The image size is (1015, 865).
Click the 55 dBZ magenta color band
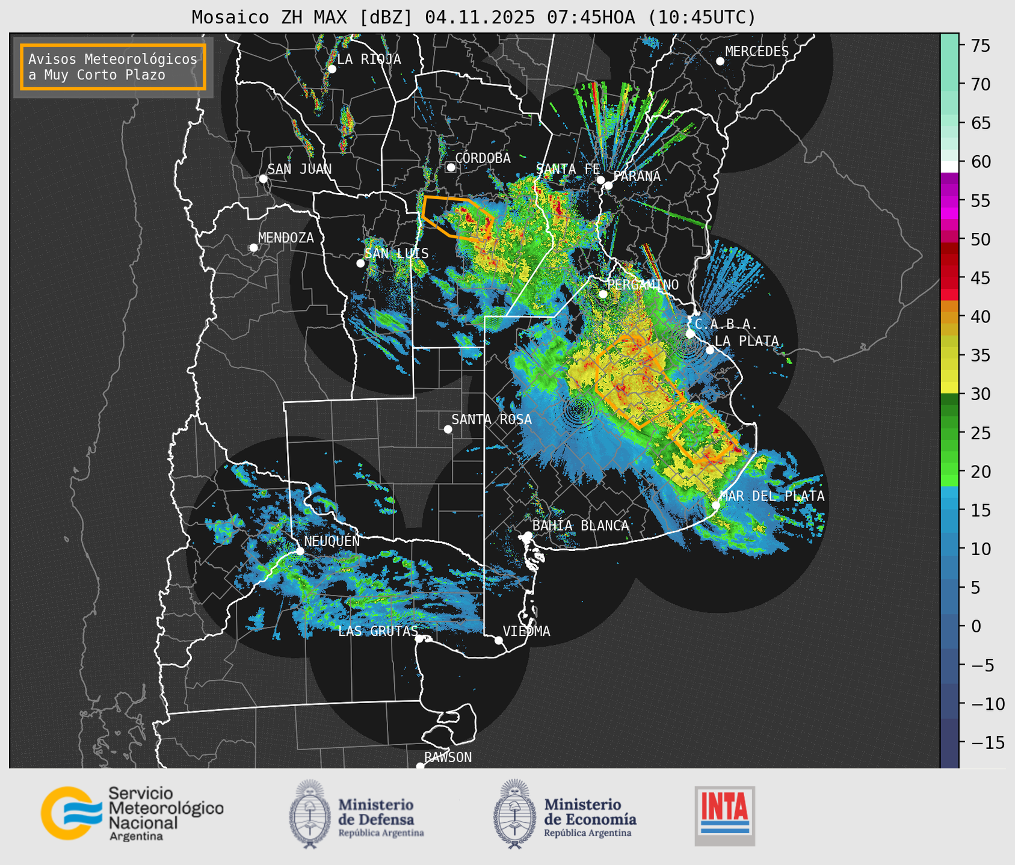pos(949,200)
